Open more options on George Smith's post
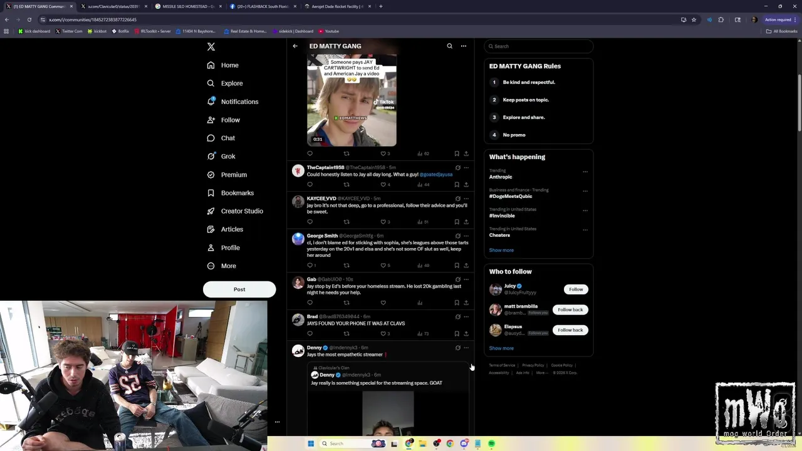 pyautogui.click(x=466, y=236)
